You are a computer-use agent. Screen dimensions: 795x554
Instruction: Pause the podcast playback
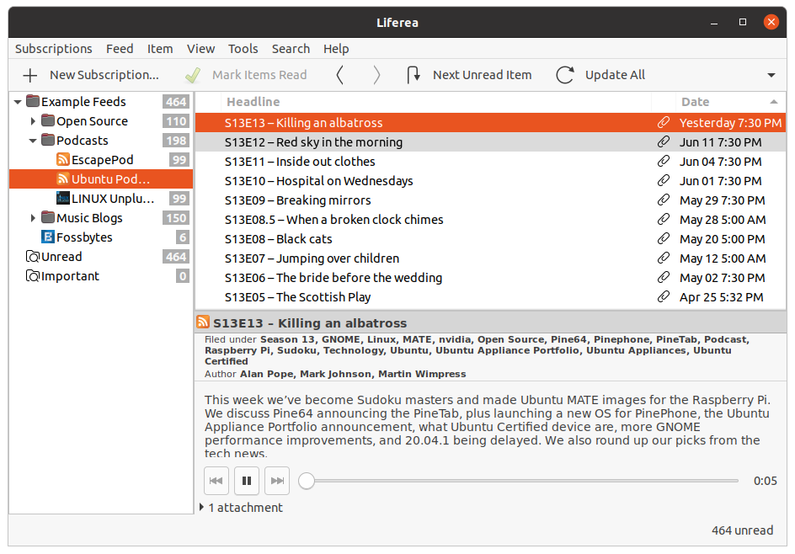247,481
